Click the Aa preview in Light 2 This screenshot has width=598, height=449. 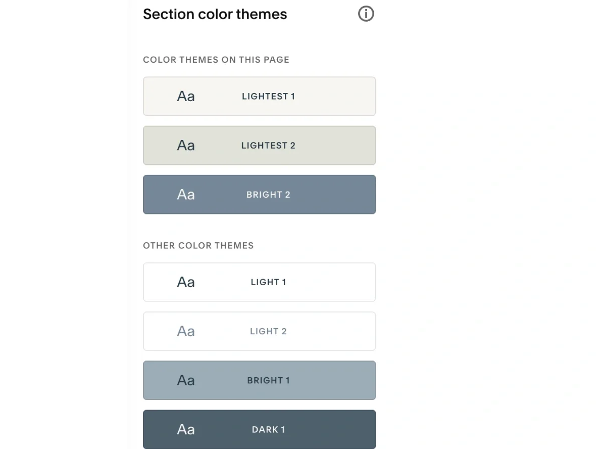click(x=186, y=331)
